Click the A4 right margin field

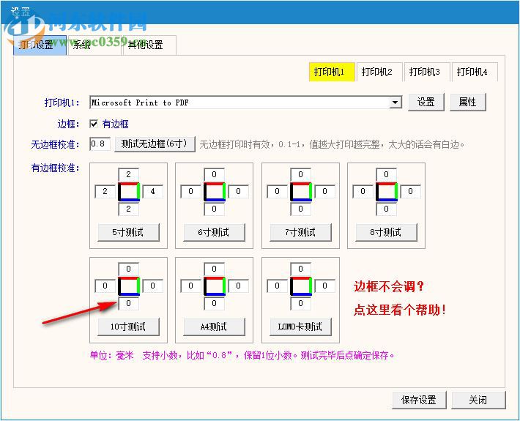238,286
